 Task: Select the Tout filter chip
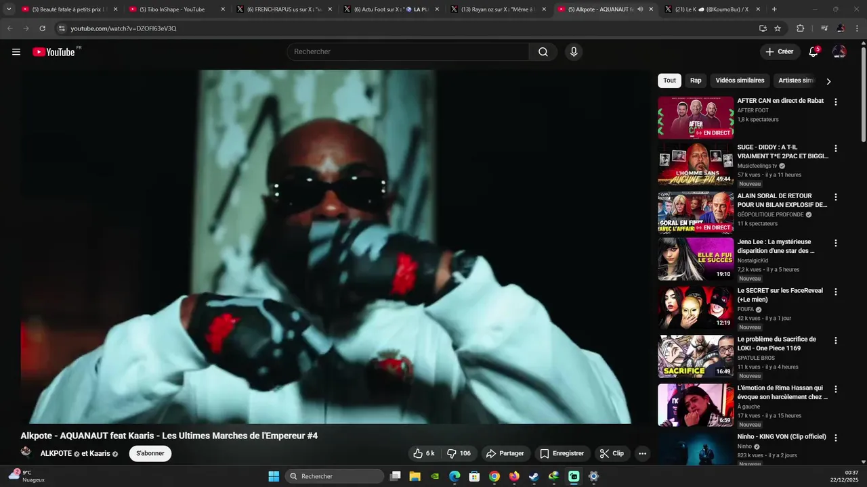pos(669,80)
